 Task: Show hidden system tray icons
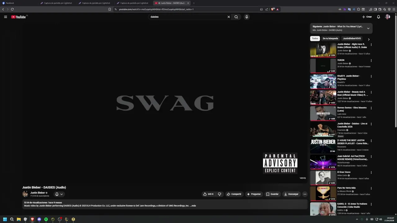[x=357, y=219]
